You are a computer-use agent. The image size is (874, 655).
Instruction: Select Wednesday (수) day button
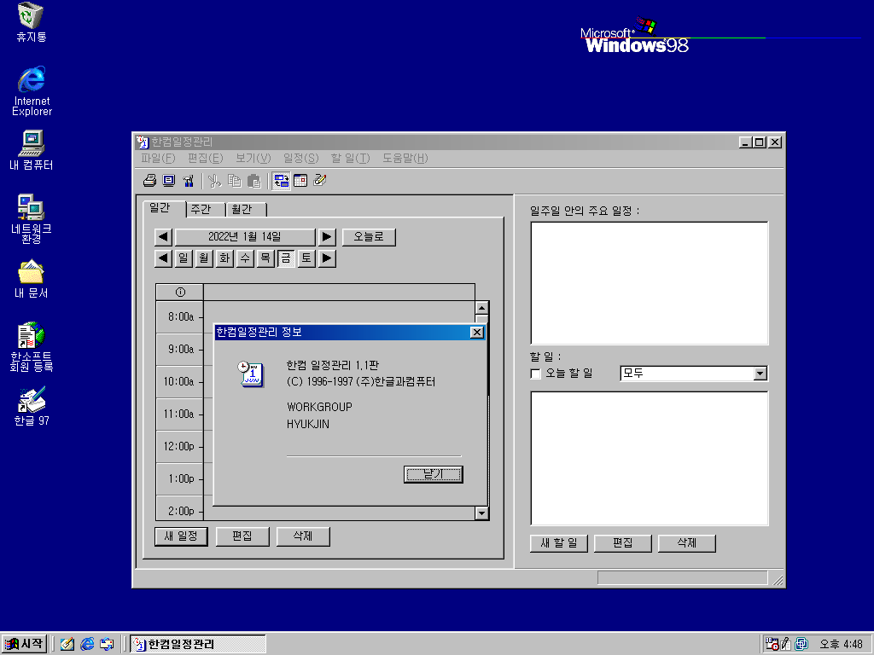pos(245,258)
